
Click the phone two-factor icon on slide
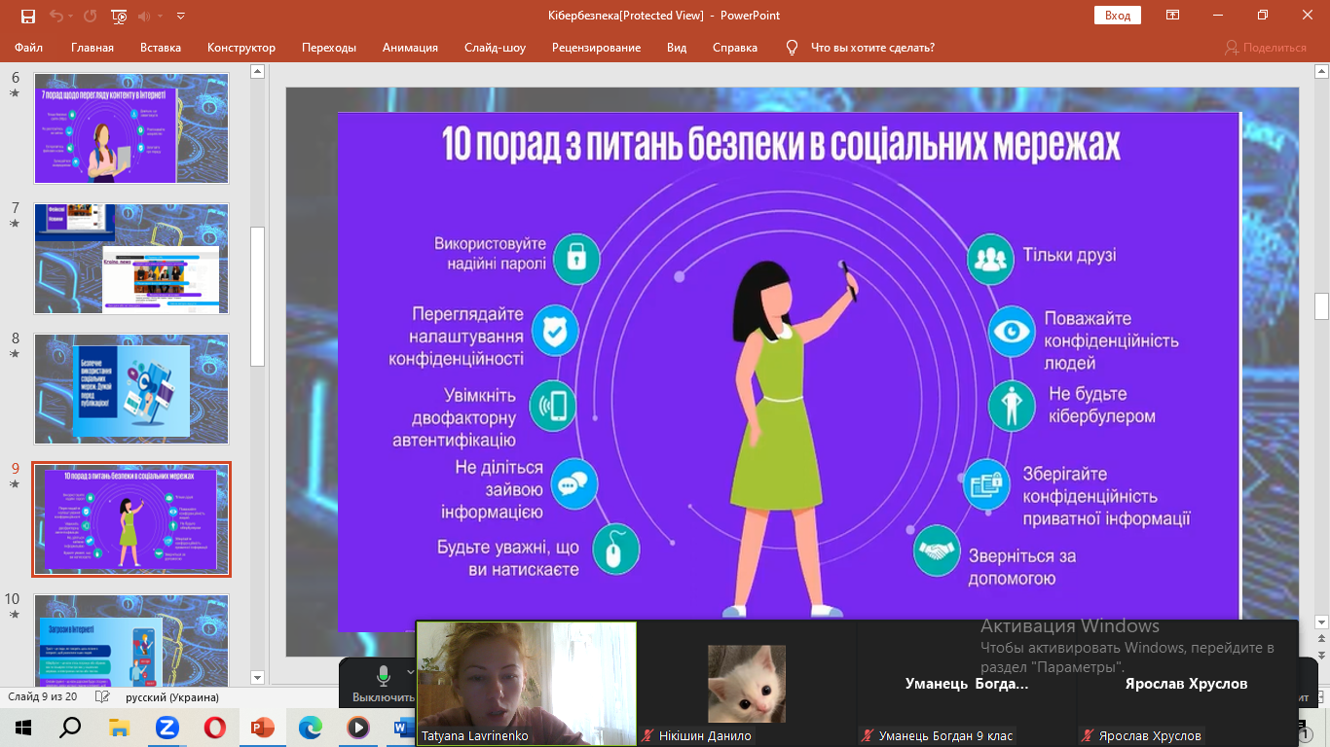pos(553,405)
